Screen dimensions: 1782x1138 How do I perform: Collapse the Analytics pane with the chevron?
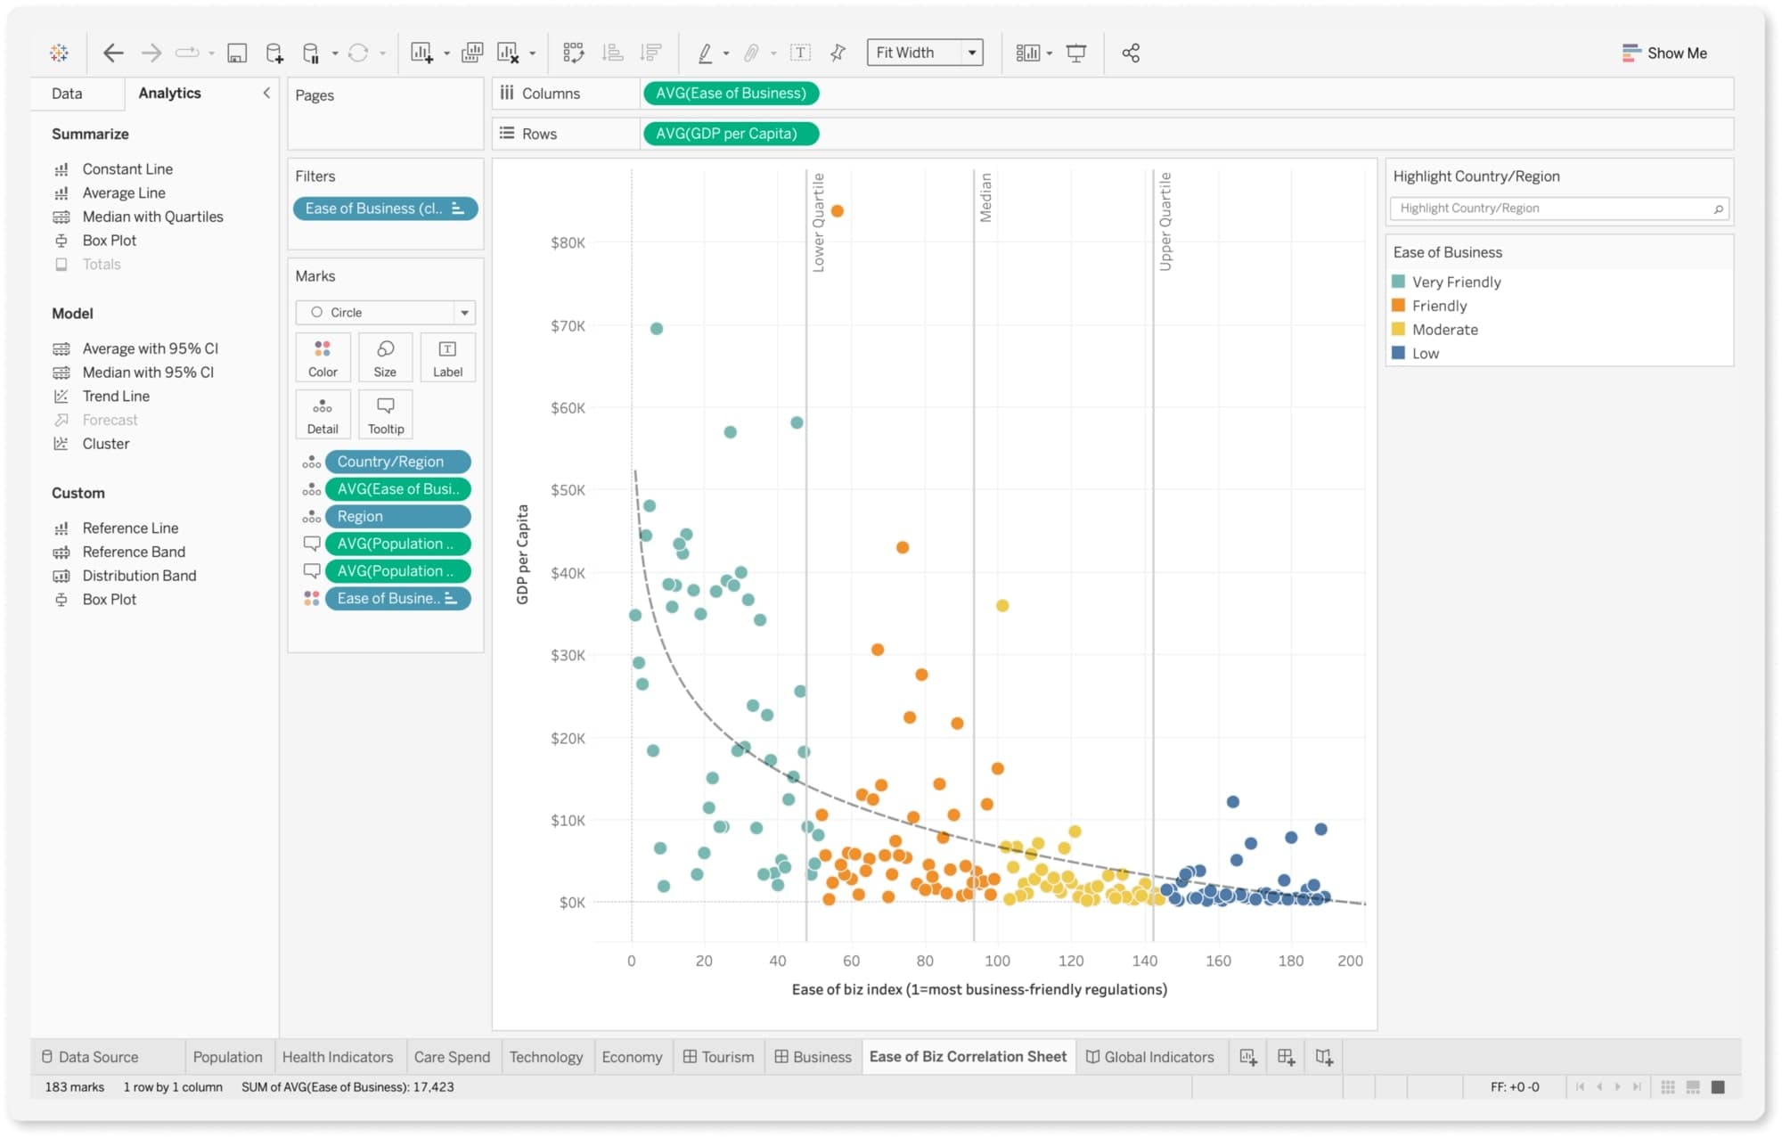pyautogui.click(x=266, y=92)
